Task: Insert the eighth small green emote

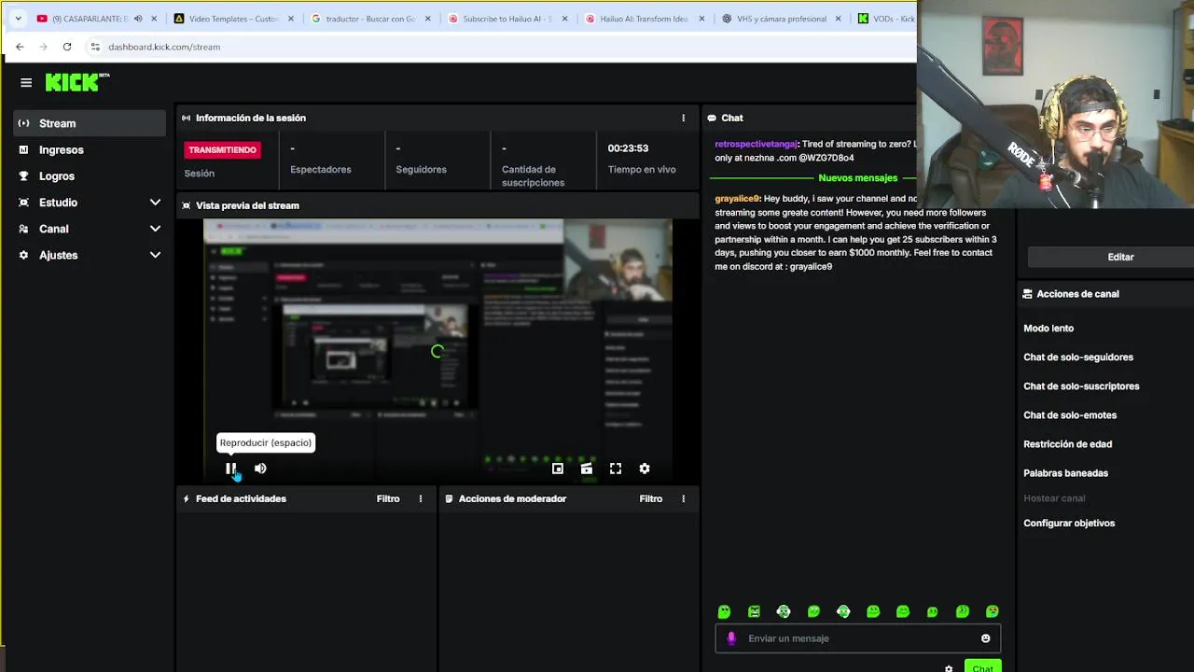Action: 933,611
